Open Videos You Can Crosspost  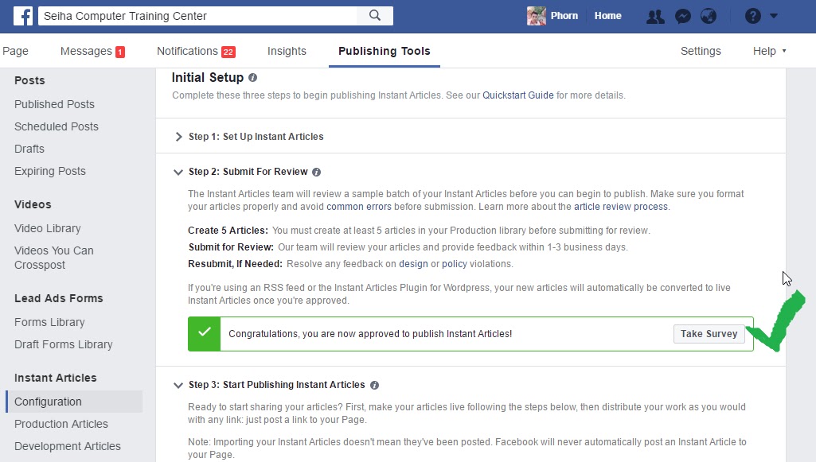click(53, 258)
